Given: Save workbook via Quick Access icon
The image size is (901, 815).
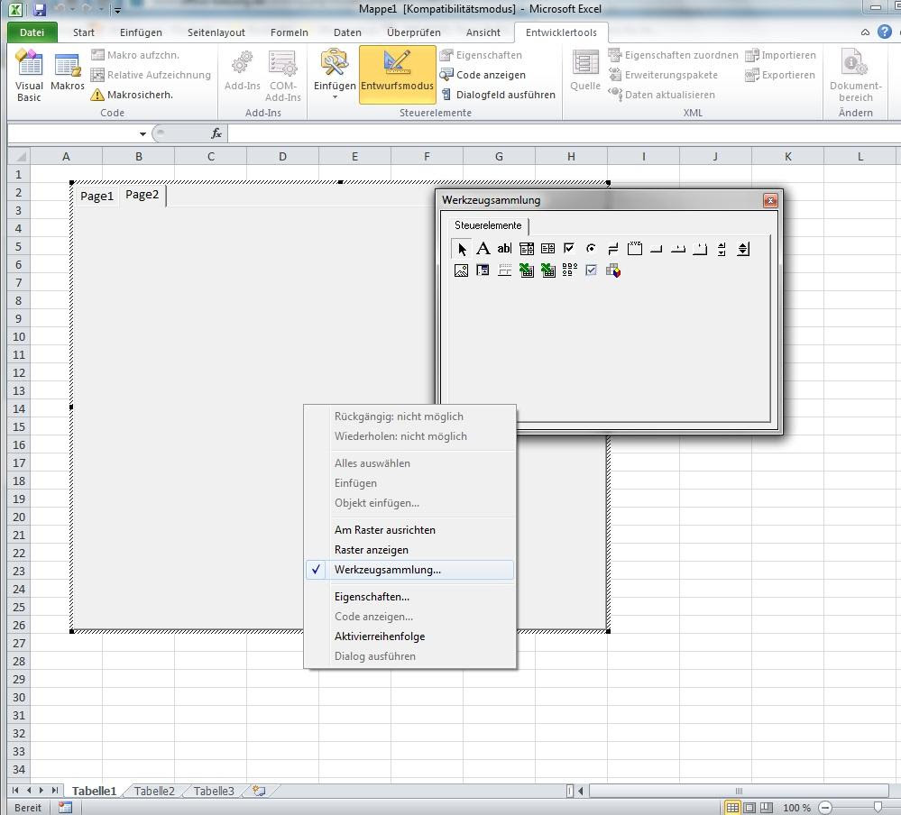Looking at the screenshot, I should 39,9.
